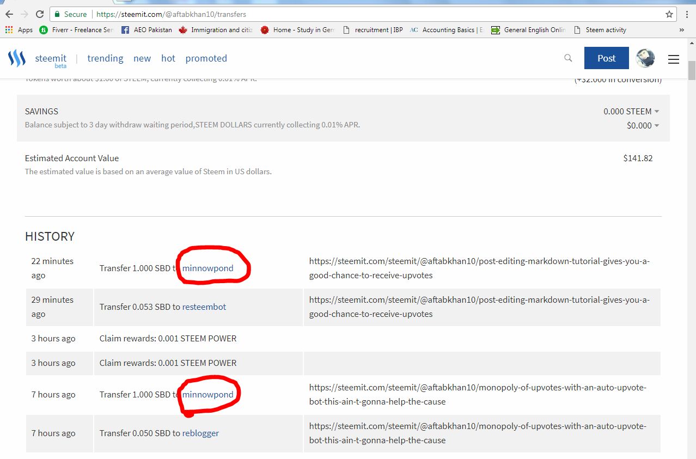Screen dimensions: 696x459
Task: Open the Chrome three-dot menu
Action: 686,14
